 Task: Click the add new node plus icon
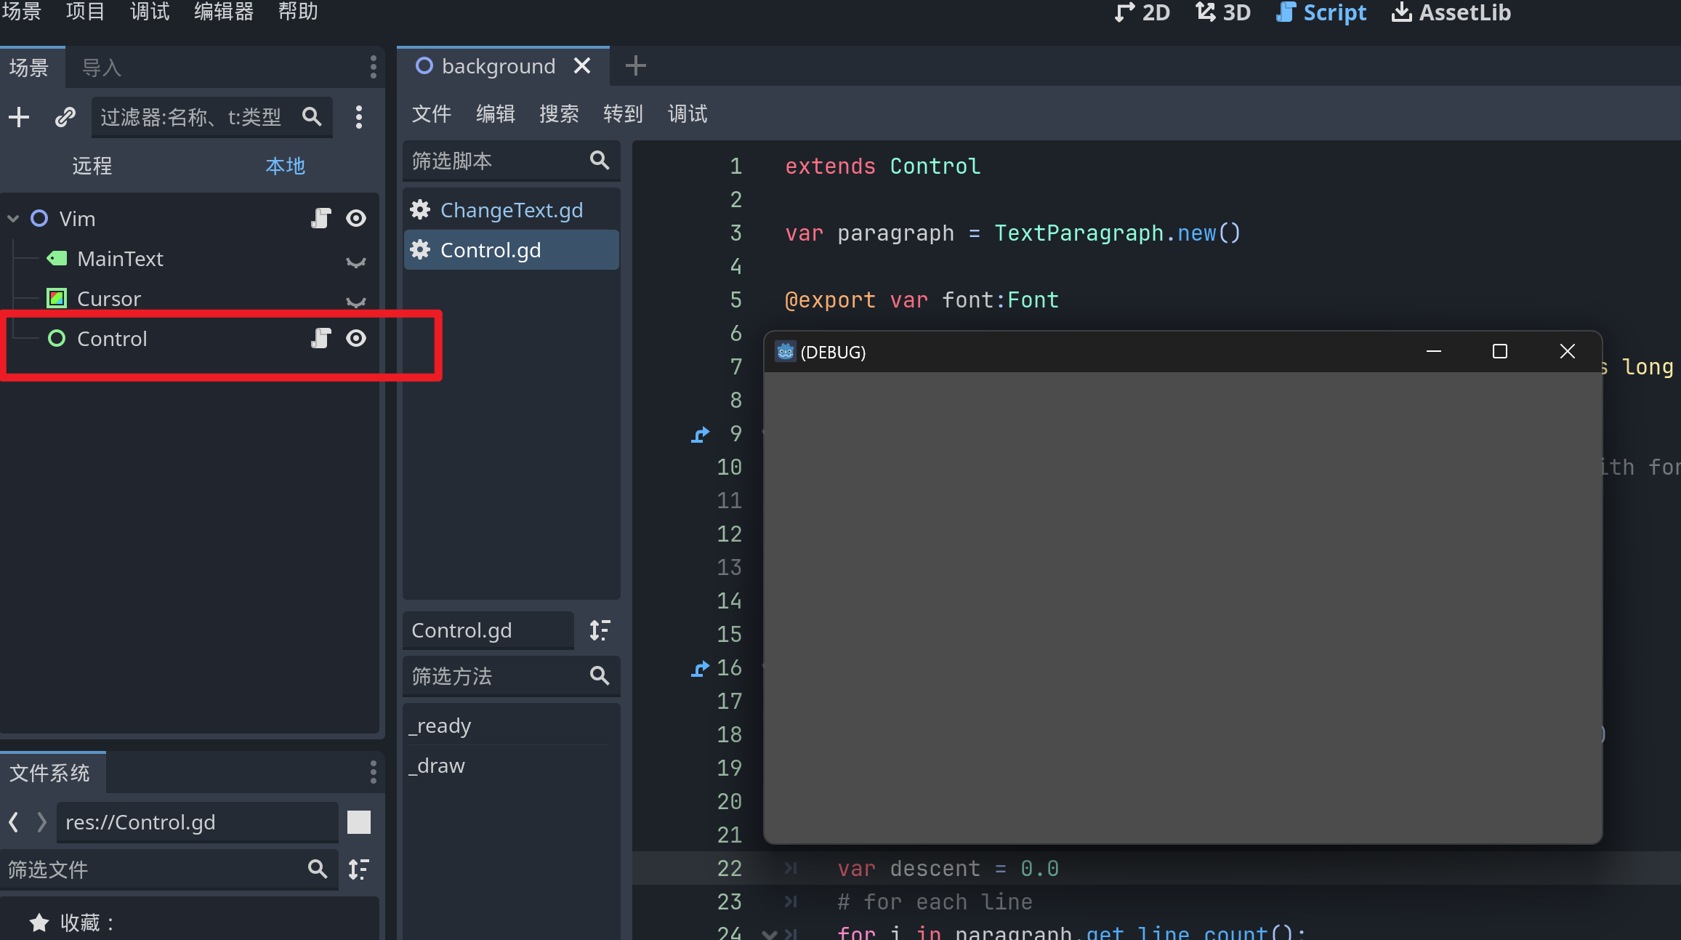pyautogui.click(x=19, y=117)
